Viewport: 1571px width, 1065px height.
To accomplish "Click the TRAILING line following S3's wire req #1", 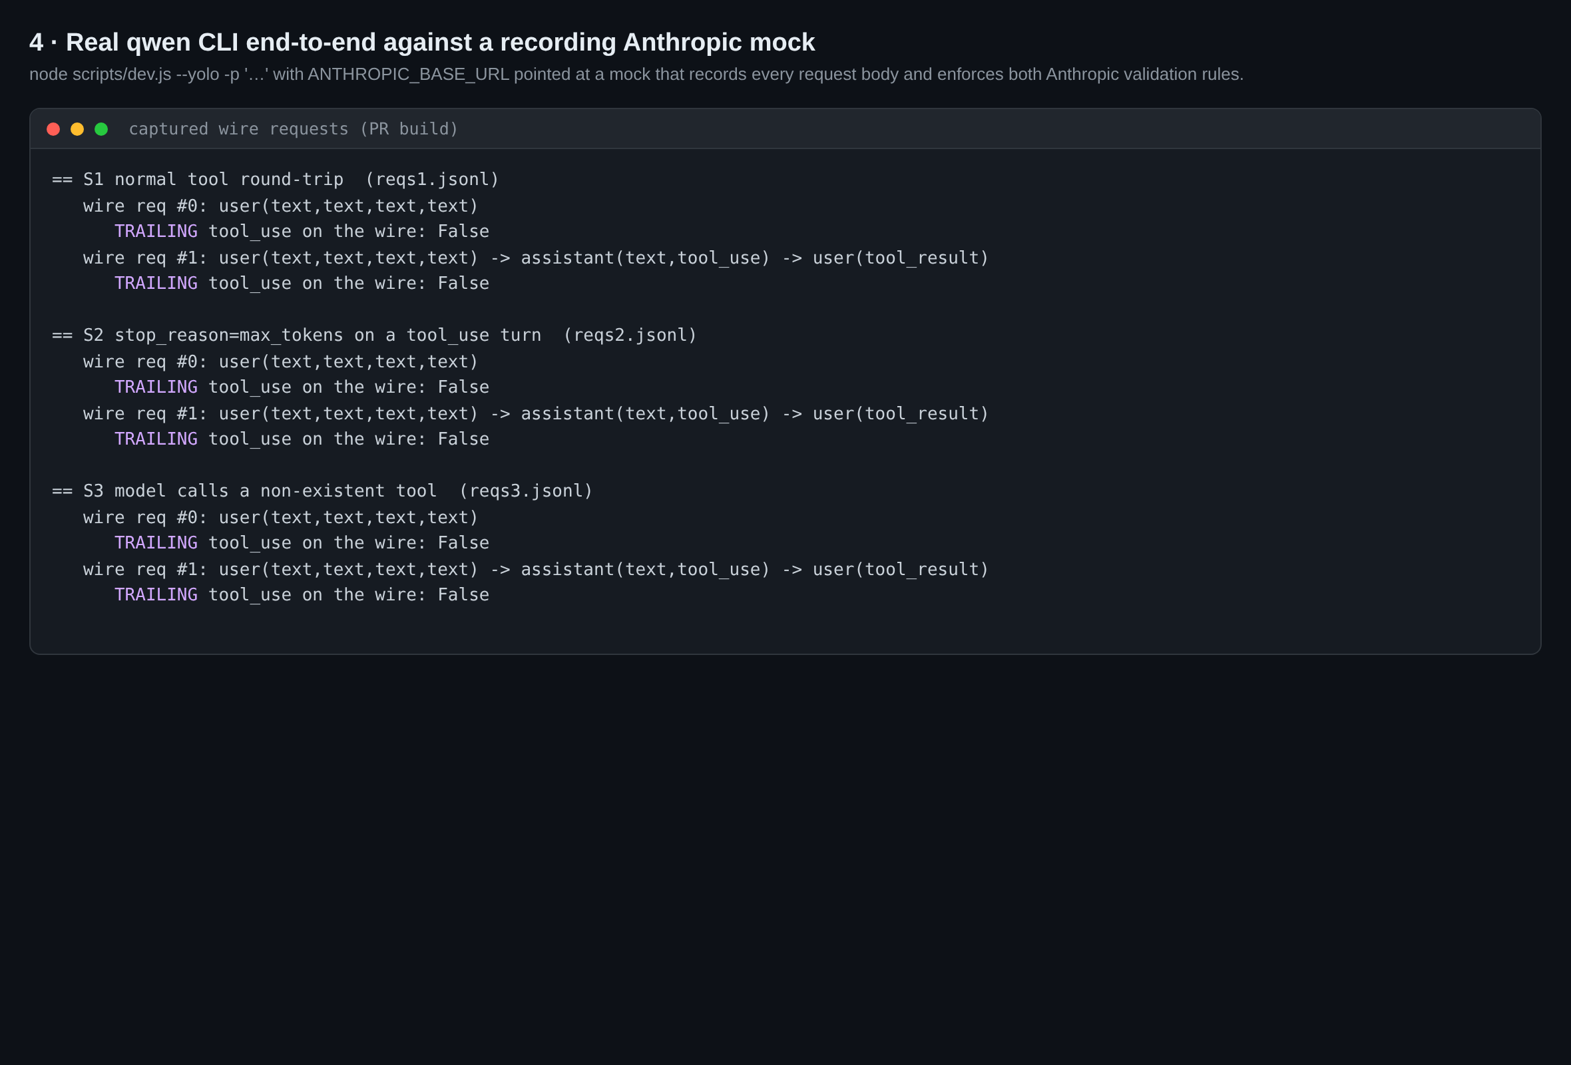I will click(x=302, y=595).
